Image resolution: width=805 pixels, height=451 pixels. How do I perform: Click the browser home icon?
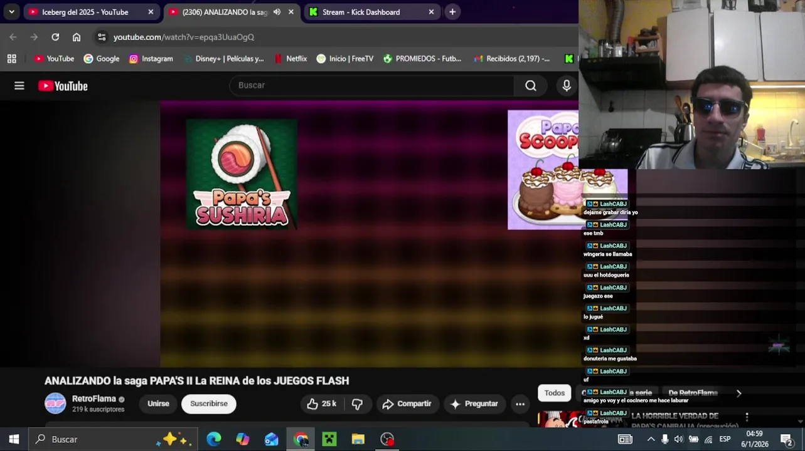pyautogui.click(x=77, y=37)
